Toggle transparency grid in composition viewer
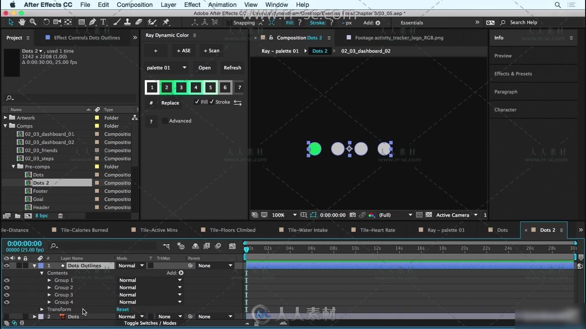 point(429,215)
